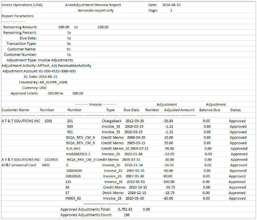Select customer 'AT&T Universal Card'
This screenshot has width=257, height=220.
coord(19,165)
